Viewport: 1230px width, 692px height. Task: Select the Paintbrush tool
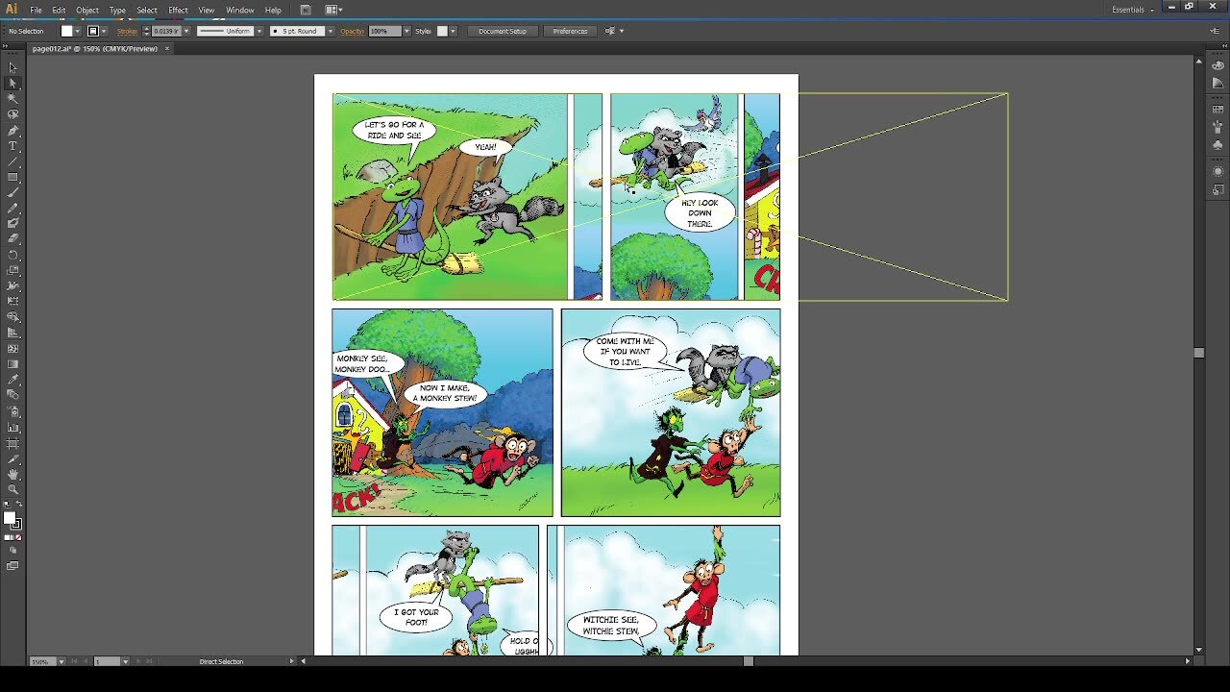point(12,192)
